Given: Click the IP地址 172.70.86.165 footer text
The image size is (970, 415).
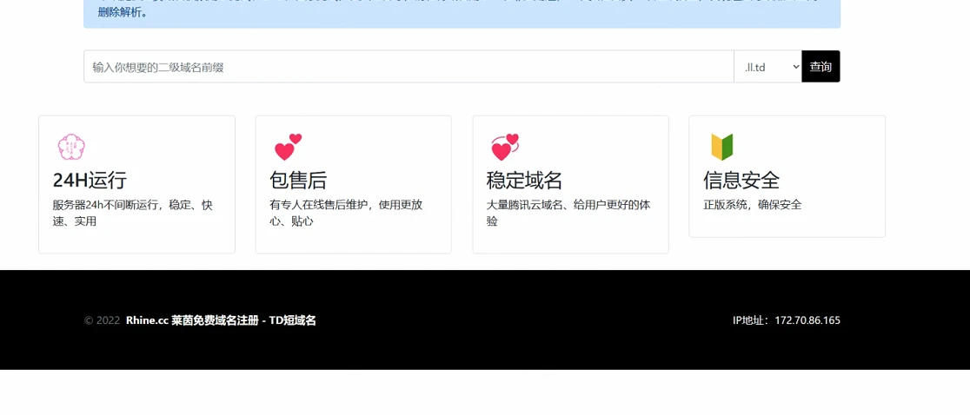Looking at the screenshot, I should click(x=786, y=320).
